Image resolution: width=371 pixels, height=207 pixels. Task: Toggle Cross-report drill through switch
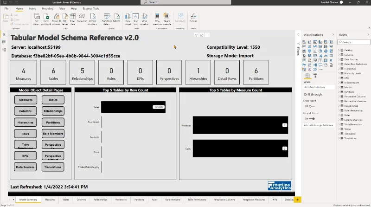point(311,106)
